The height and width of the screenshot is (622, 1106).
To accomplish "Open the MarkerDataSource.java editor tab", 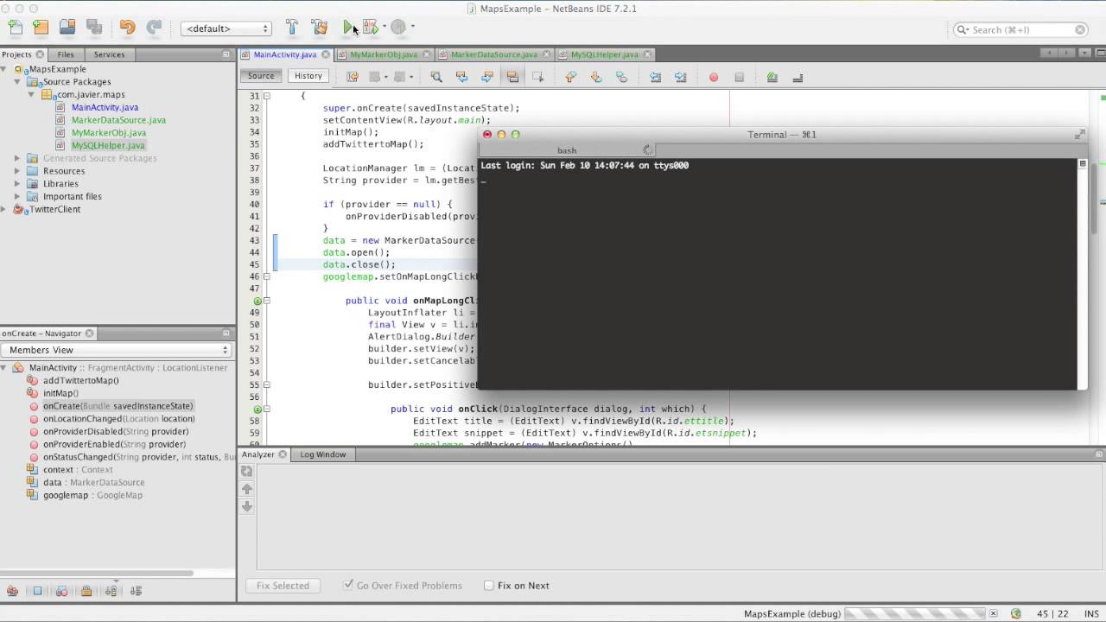I will coord(493,54).
